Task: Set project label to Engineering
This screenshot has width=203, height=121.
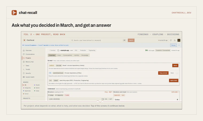Action: pyautogui.click(x=92, y=50)
